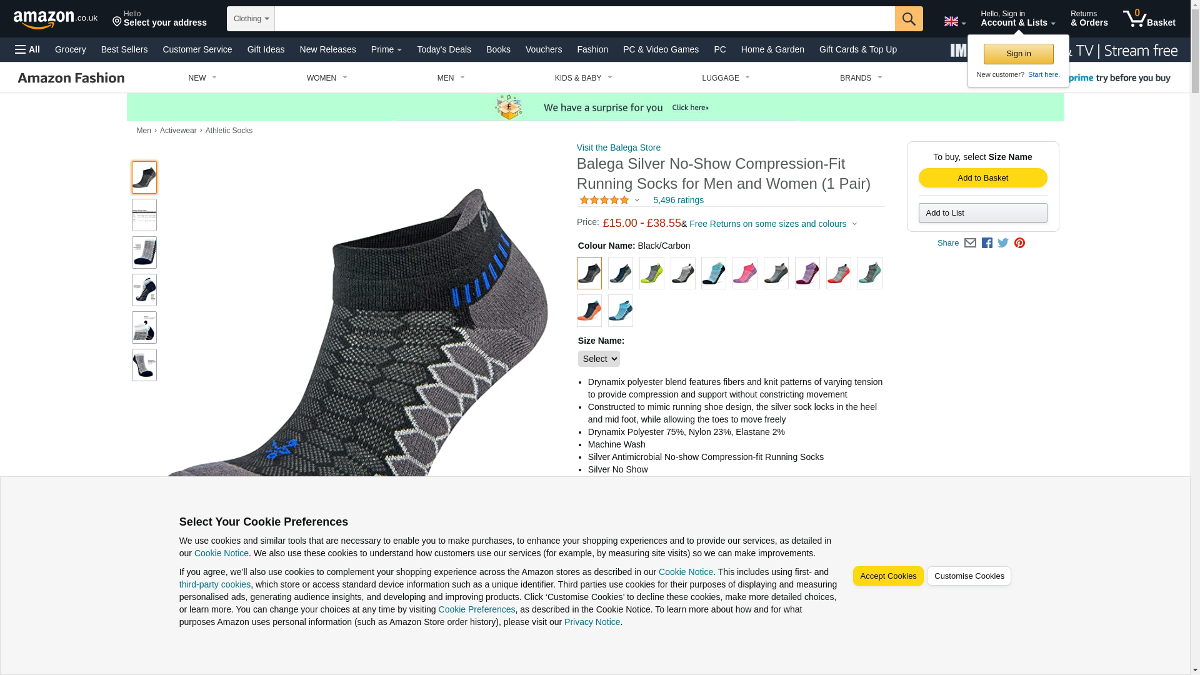Share product on Twitter icon
Viewport: 1200px width, 675px height.
coord(1003,243)
